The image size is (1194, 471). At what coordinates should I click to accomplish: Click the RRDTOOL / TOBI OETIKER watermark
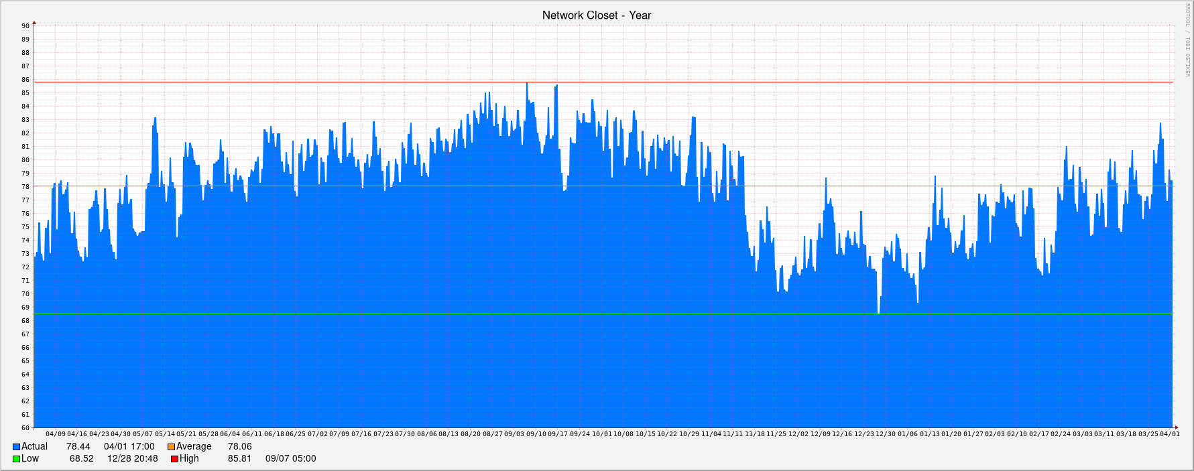[x=1187, y=40]
